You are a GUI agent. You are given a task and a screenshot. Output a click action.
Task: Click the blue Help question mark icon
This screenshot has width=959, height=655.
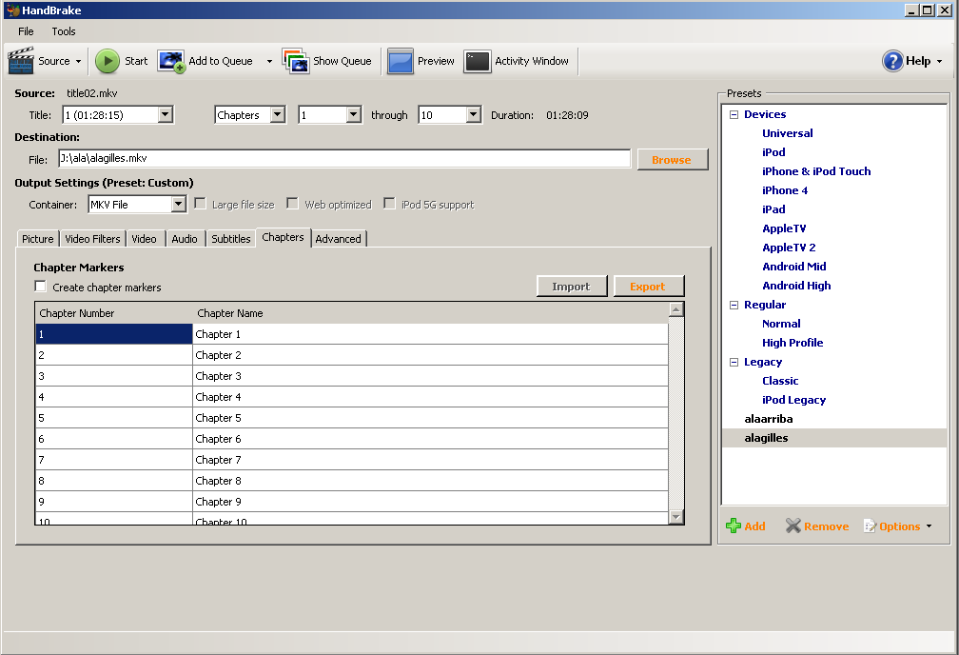892,61
